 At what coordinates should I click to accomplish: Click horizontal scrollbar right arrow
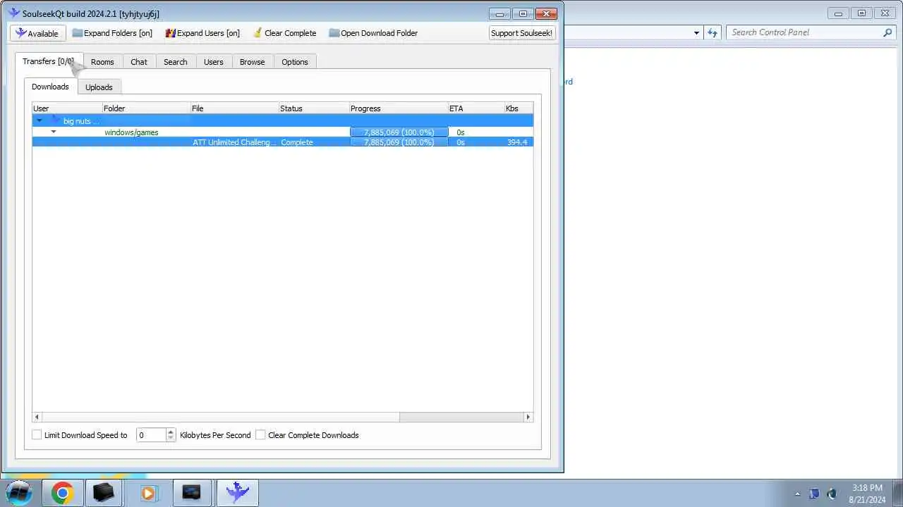528,417
